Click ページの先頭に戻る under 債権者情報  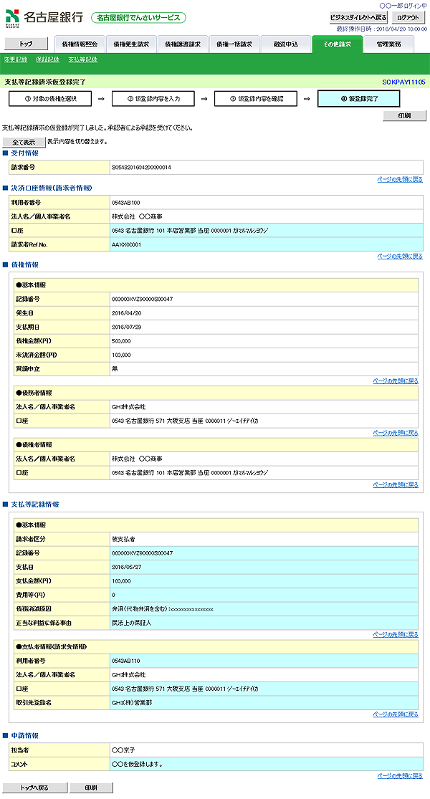click(x=396, y=485)
